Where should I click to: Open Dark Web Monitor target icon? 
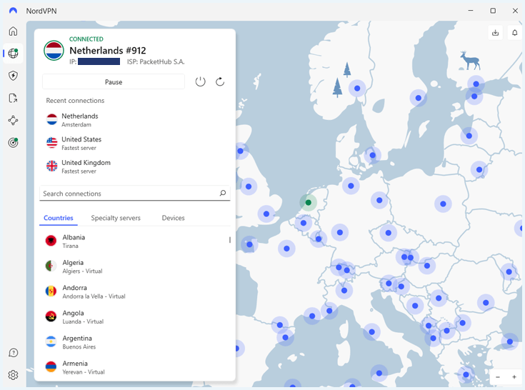13,143
